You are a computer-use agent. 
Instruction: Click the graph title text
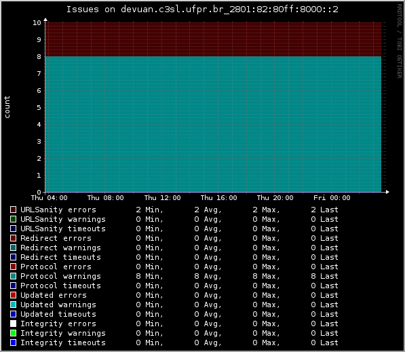[x=202, y=9]
